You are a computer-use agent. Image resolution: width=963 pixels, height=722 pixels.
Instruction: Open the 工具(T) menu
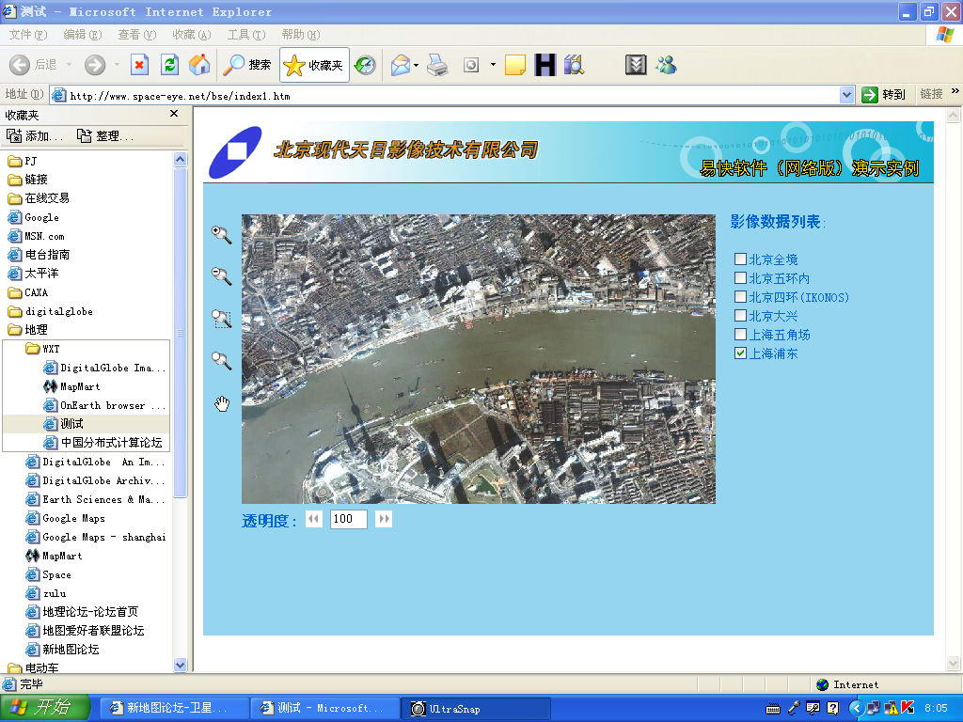coord(245,35)
